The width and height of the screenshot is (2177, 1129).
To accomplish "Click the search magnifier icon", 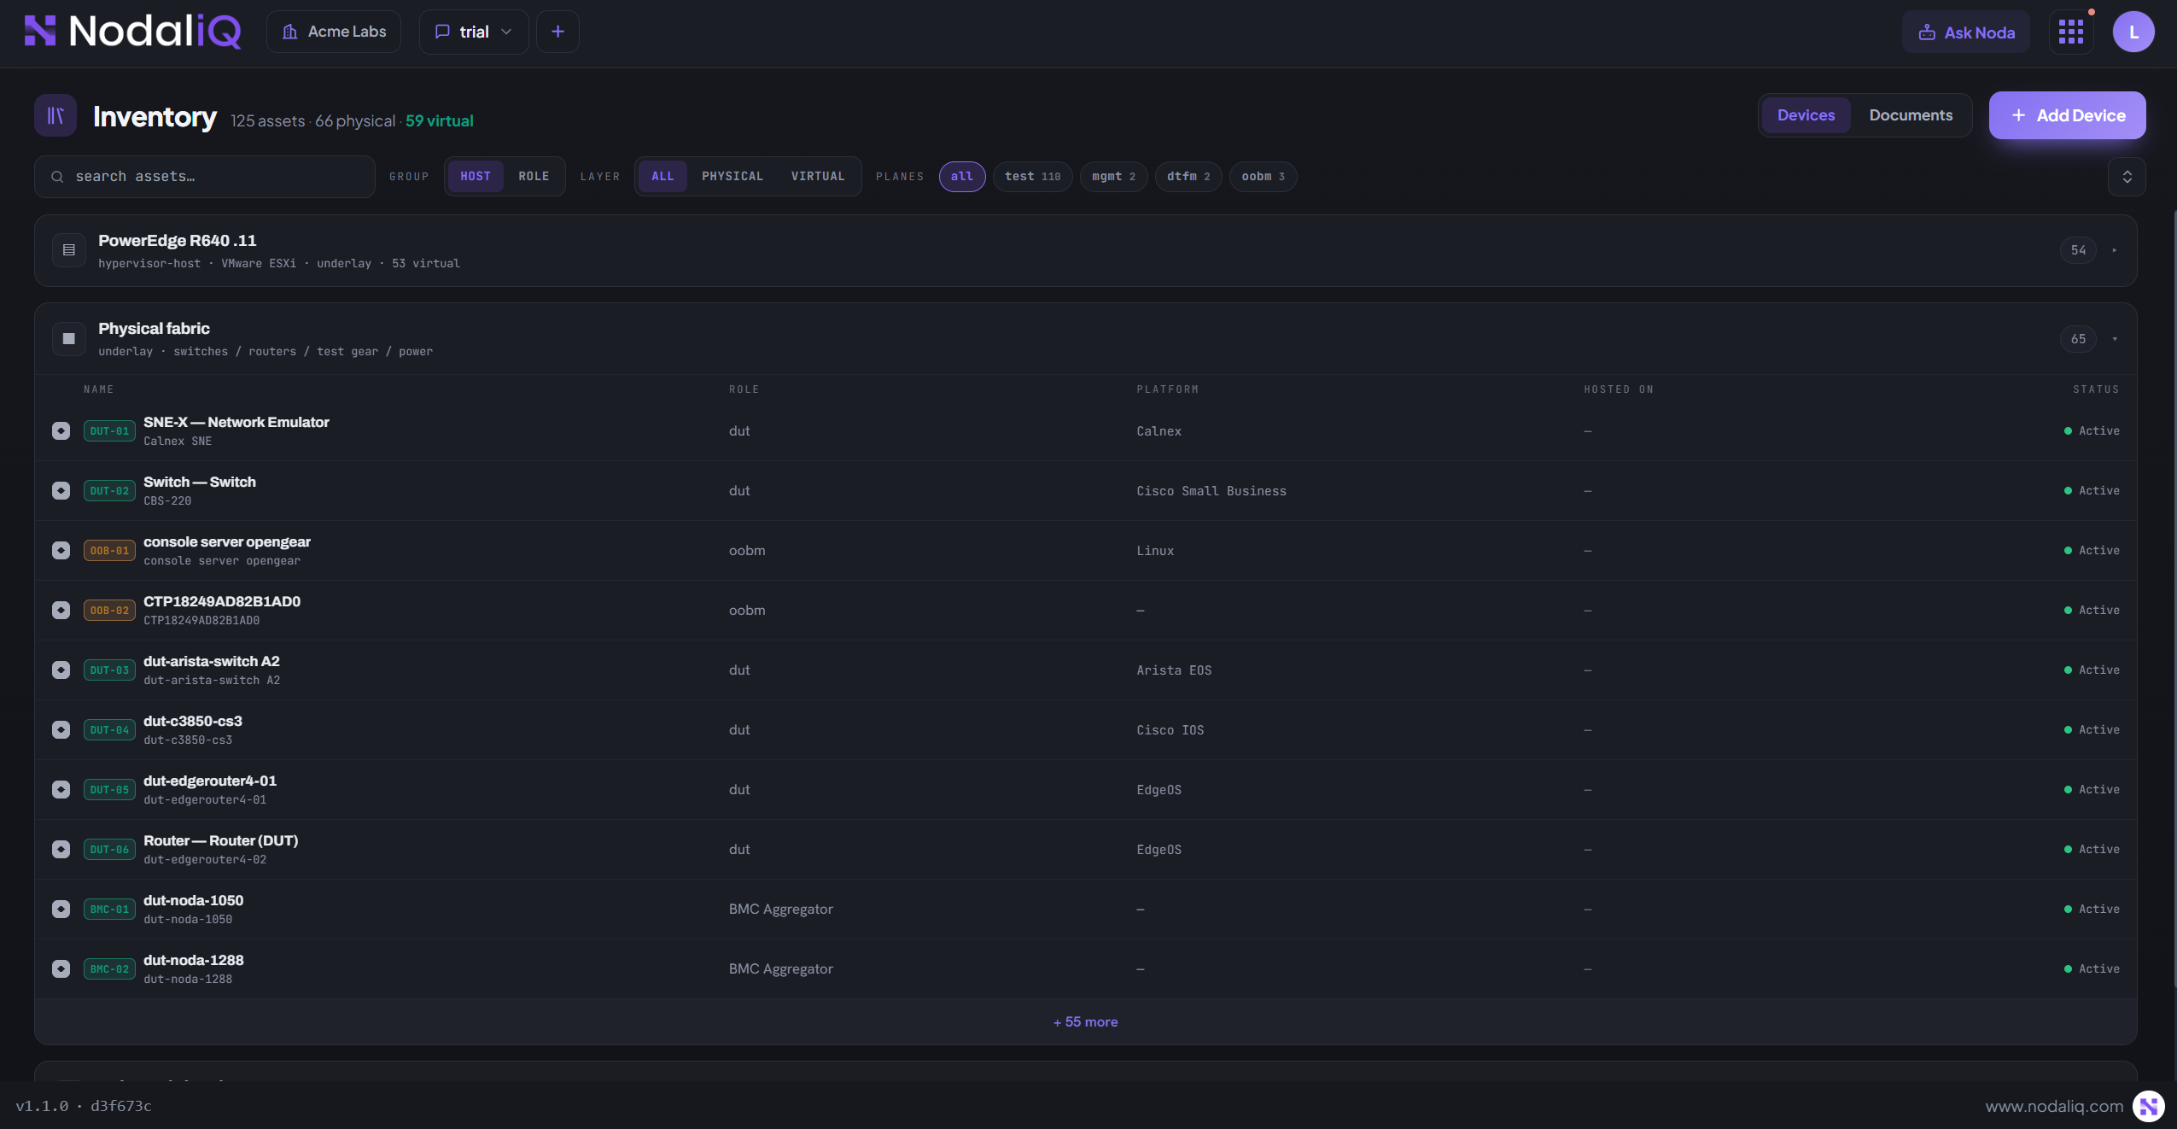I will tap(57, 177).
